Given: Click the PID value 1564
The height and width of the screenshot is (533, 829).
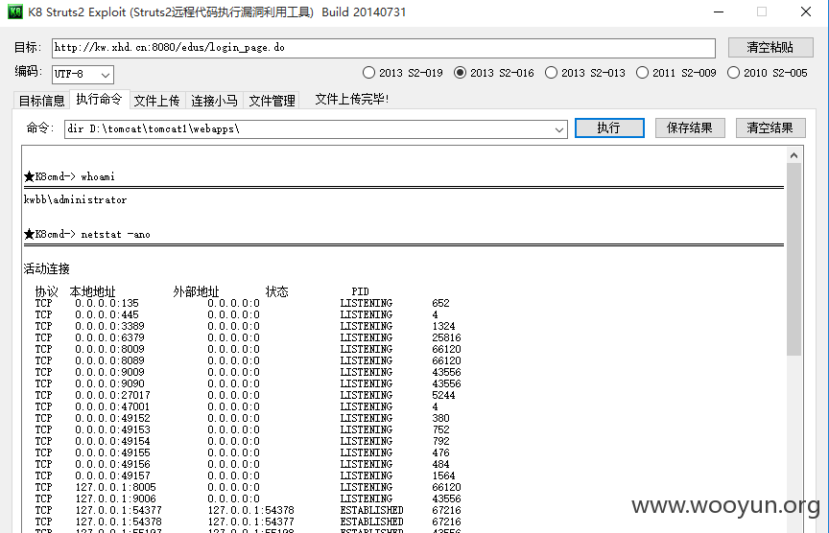Looking at the screenshot, I should pos(443,475).
